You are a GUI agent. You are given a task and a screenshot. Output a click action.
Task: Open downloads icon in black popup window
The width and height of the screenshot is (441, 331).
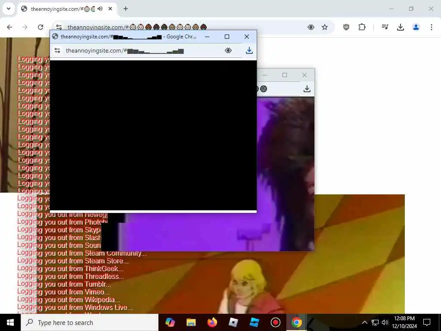249,51
